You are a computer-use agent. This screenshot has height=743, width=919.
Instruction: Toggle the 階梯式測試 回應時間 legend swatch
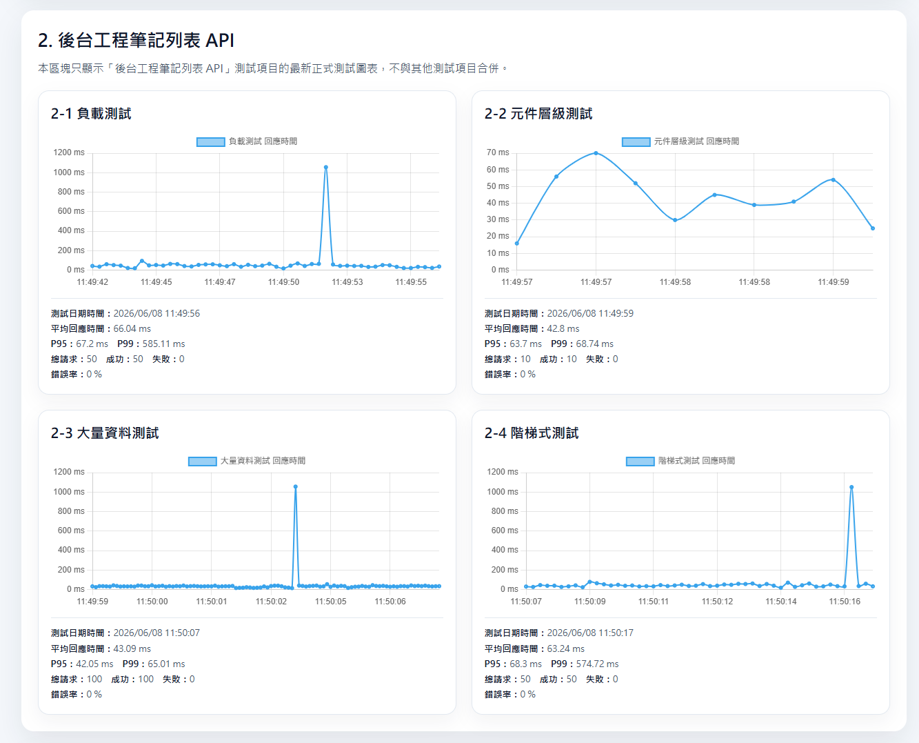[x=640, y=461]
